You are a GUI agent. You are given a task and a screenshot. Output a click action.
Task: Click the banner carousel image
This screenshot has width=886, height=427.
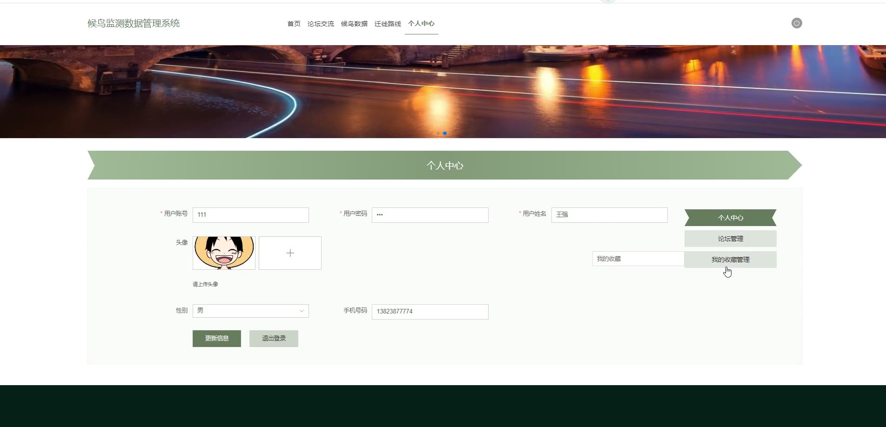click(443, 92)
